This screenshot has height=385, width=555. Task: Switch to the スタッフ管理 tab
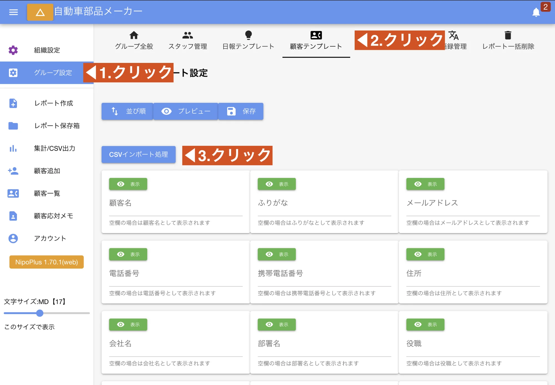[188, 41]
